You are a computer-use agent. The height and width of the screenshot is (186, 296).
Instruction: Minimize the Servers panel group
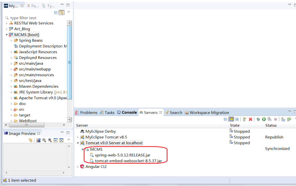[x=290, y=111]
